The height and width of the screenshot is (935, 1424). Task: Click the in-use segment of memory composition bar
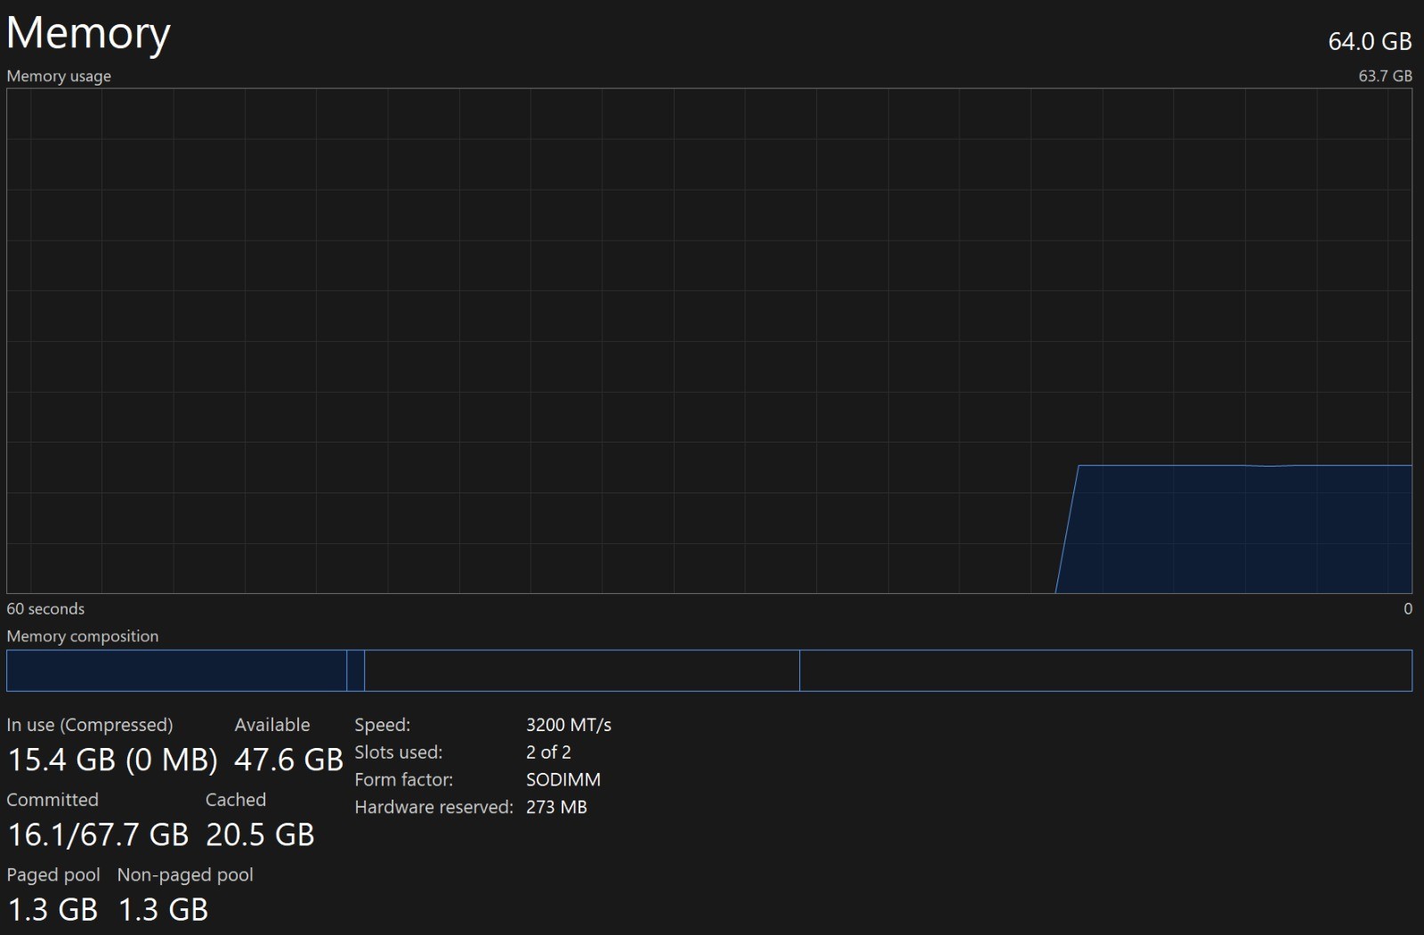pos(176,671)
